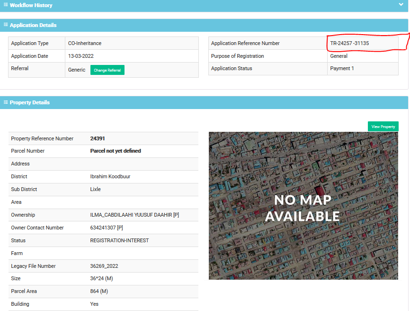This screenshot has width=410, height=311.
Task: Click the Referral label
Action: tap(19, 68)
